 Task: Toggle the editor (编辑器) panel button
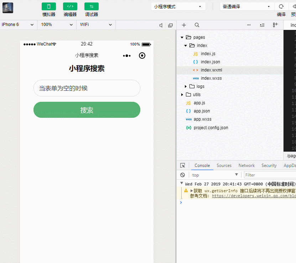pyautogui.click(x=70, y=7)
